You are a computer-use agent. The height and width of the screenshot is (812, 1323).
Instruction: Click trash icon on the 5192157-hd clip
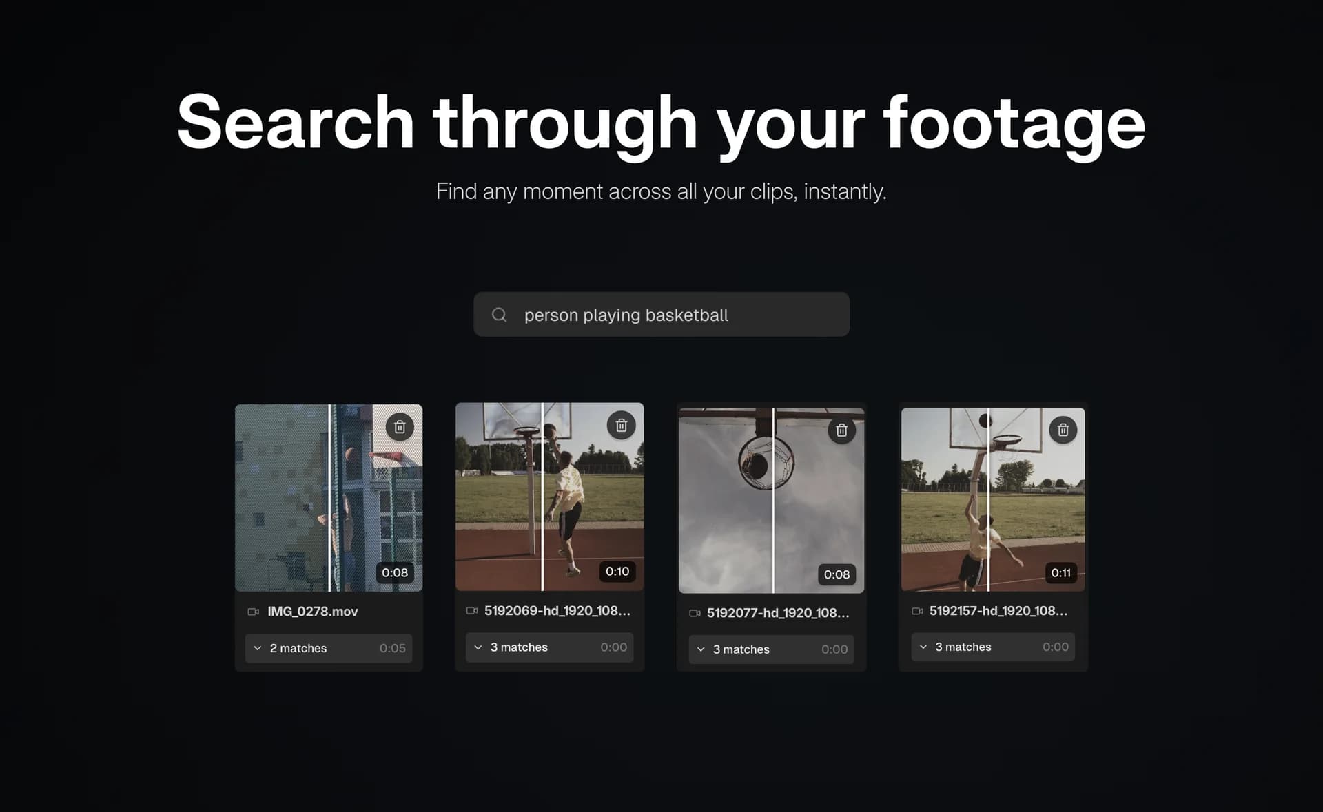click(x=1063, y=430)
